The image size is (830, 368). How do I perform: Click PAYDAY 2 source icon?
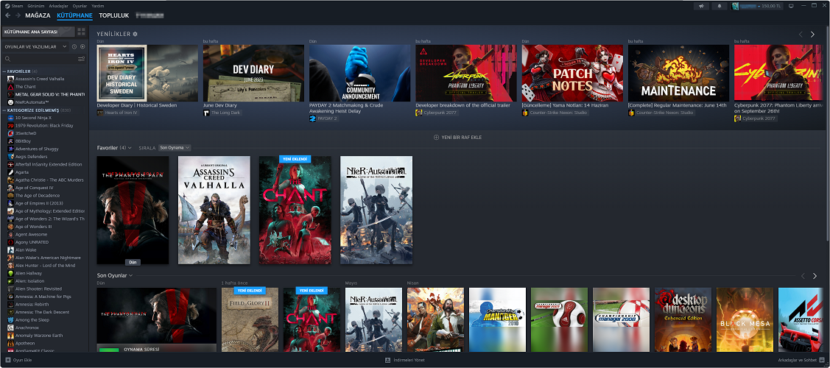(312, 118)
